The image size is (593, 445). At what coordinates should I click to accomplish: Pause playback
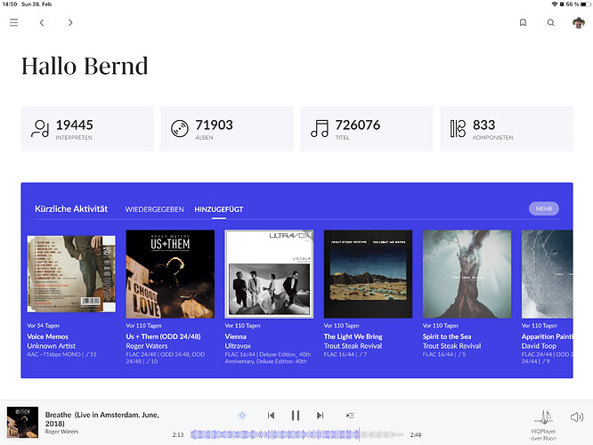(x=296, y=416)
